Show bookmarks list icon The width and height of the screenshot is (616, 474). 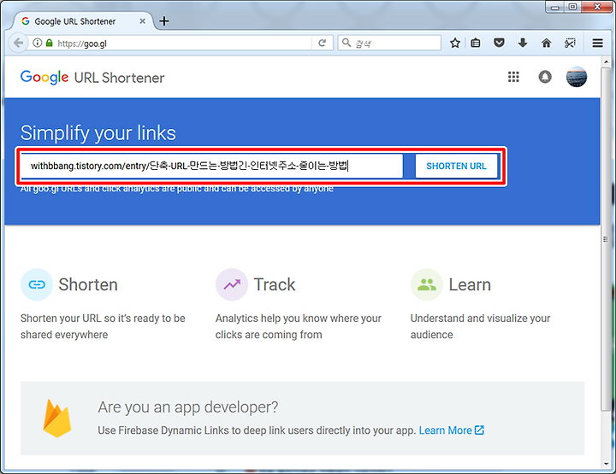476,43
